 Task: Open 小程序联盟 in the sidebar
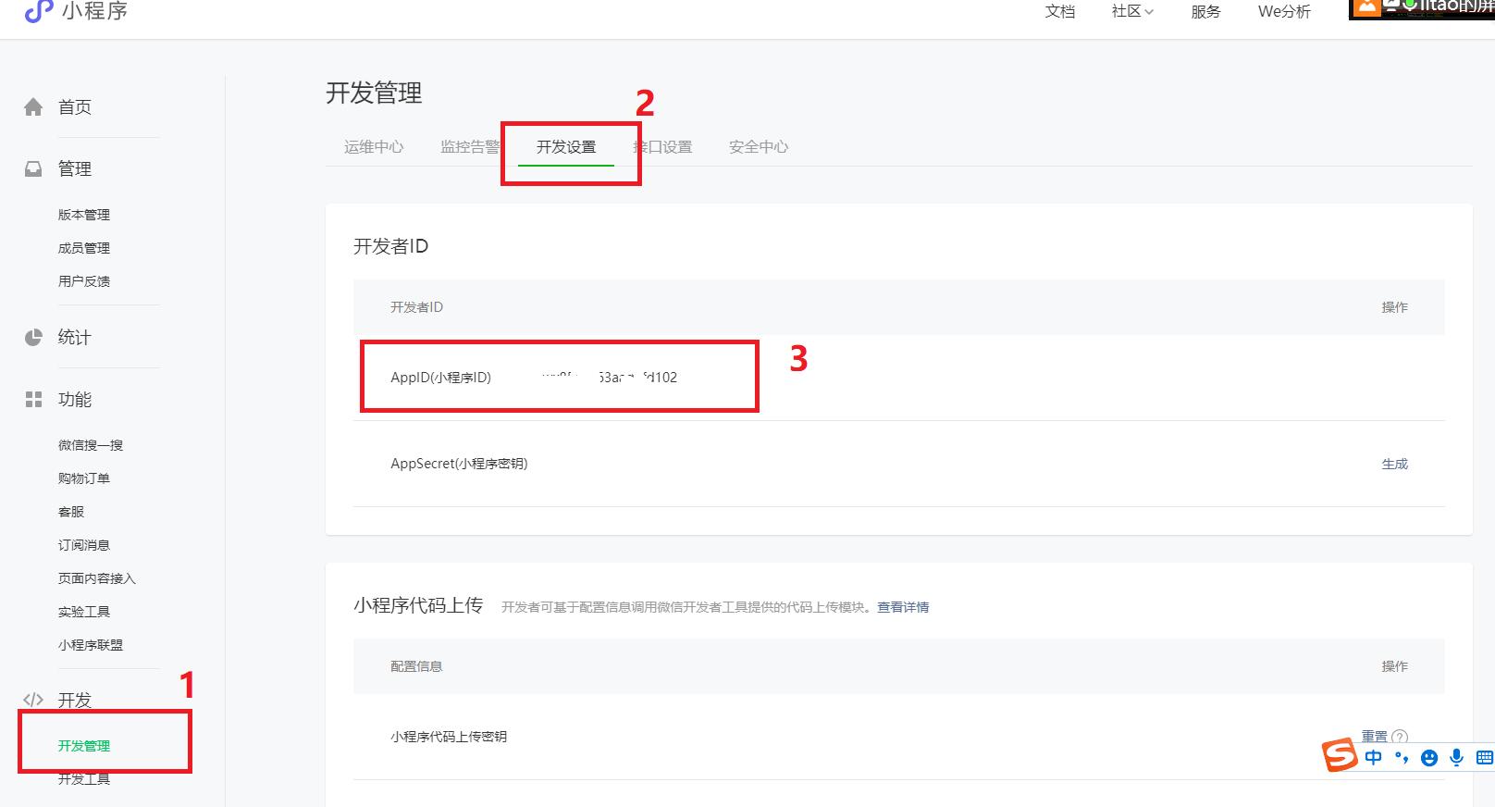91,645
